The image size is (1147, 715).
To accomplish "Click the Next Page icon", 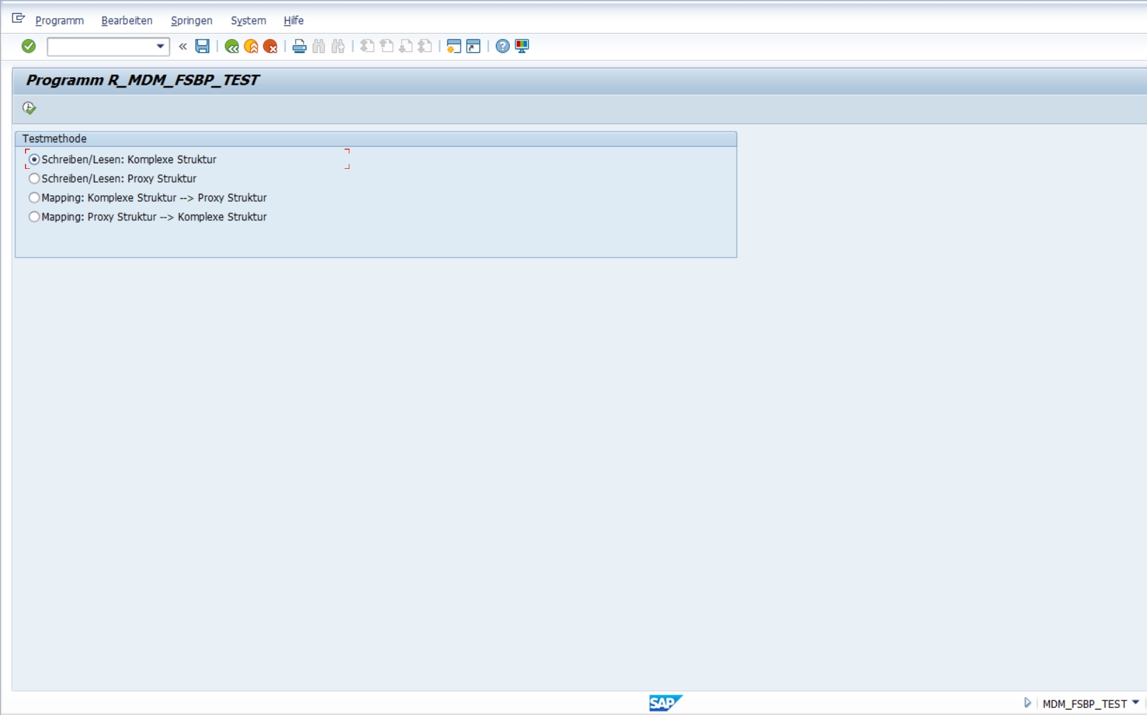I will [406, 47].
